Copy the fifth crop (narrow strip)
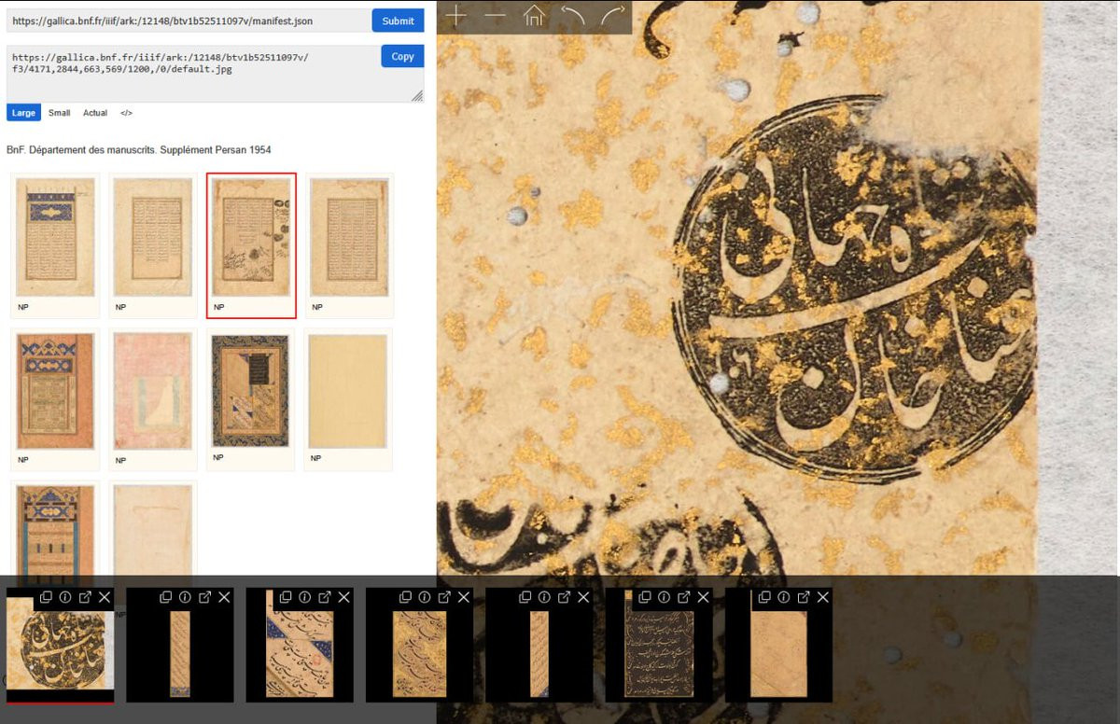This screenshot has width=1120, height=724. click(x=525, y=597)
